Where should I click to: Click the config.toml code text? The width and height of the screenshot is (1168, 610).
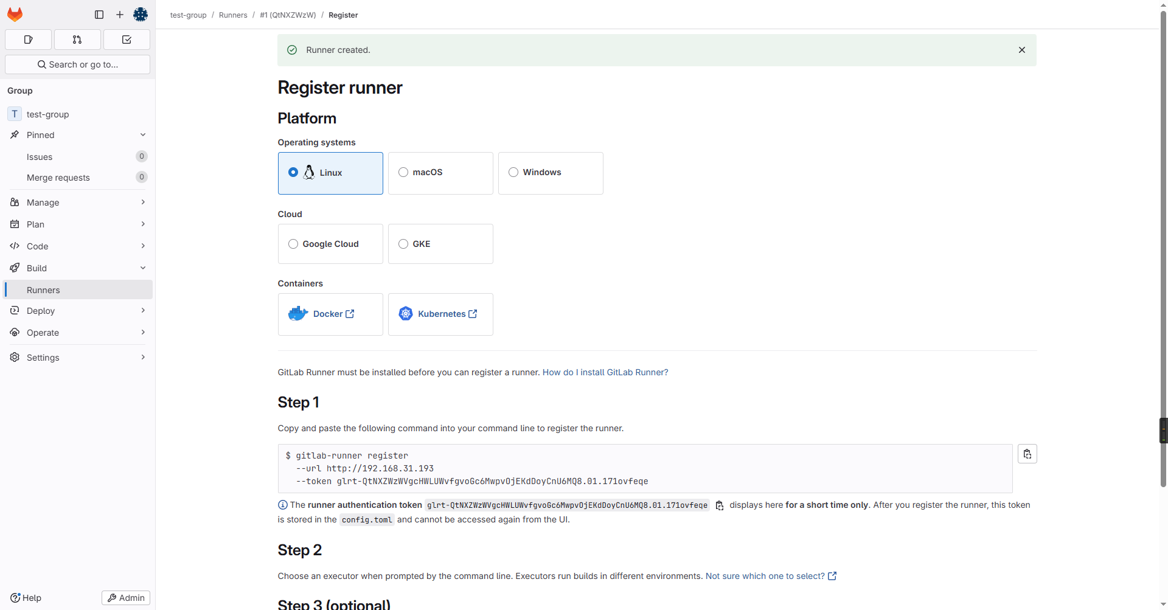(367, 520)
